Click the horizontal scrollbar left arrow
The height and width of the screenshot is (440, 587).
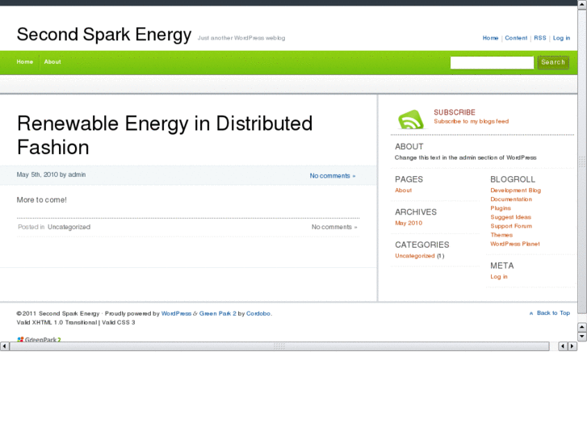pyautogui.click(x=5, y=346)
